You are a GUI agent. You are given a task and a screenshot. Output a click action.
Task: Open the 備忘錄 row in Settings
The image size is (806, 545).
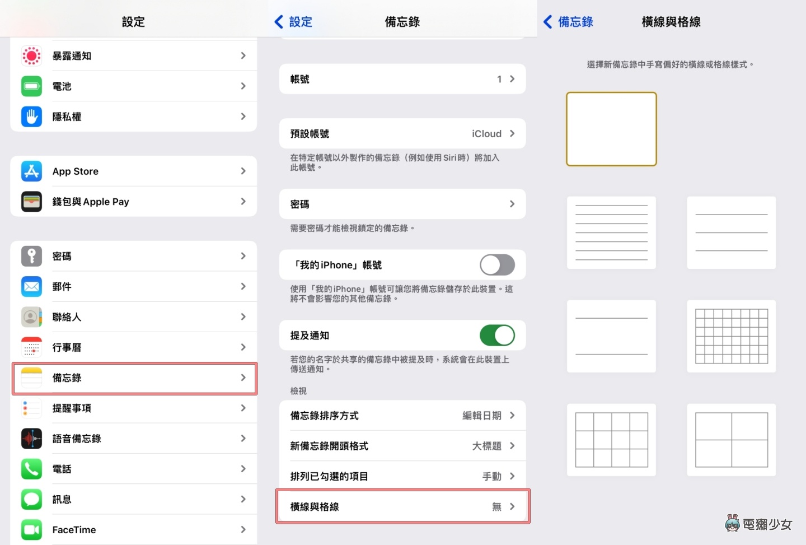click(x=134, y=378)
